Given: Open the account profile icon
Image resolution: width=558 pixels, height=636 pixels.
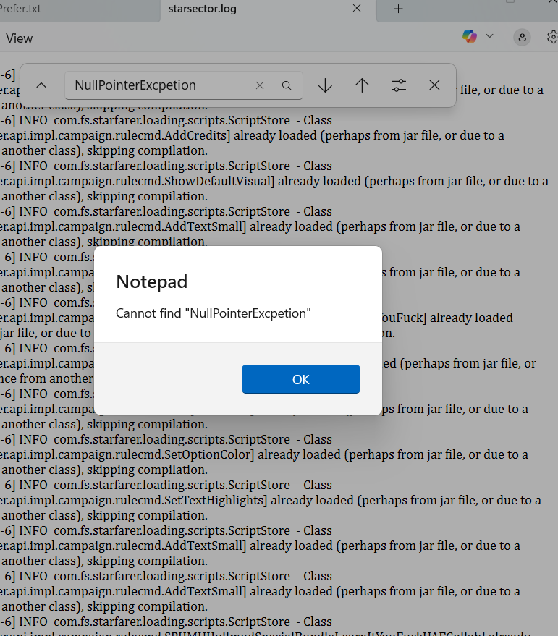Looking at the screenshot, I should [523, 38].
